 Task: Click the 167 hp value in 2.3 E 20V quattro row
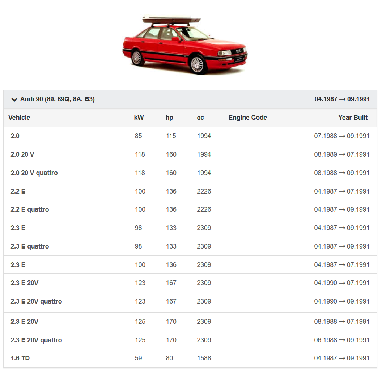[x=171, y=301]
